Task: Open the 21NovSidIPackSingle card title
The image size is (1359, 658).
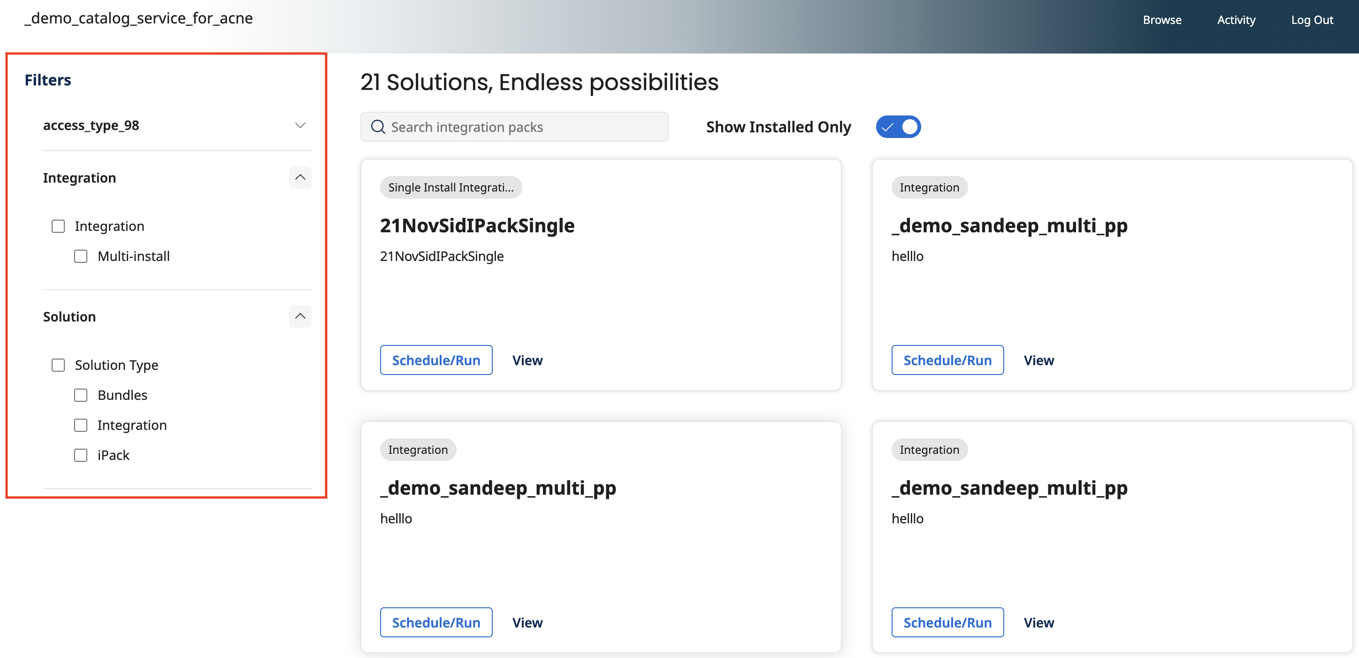Action: (477, 226)
